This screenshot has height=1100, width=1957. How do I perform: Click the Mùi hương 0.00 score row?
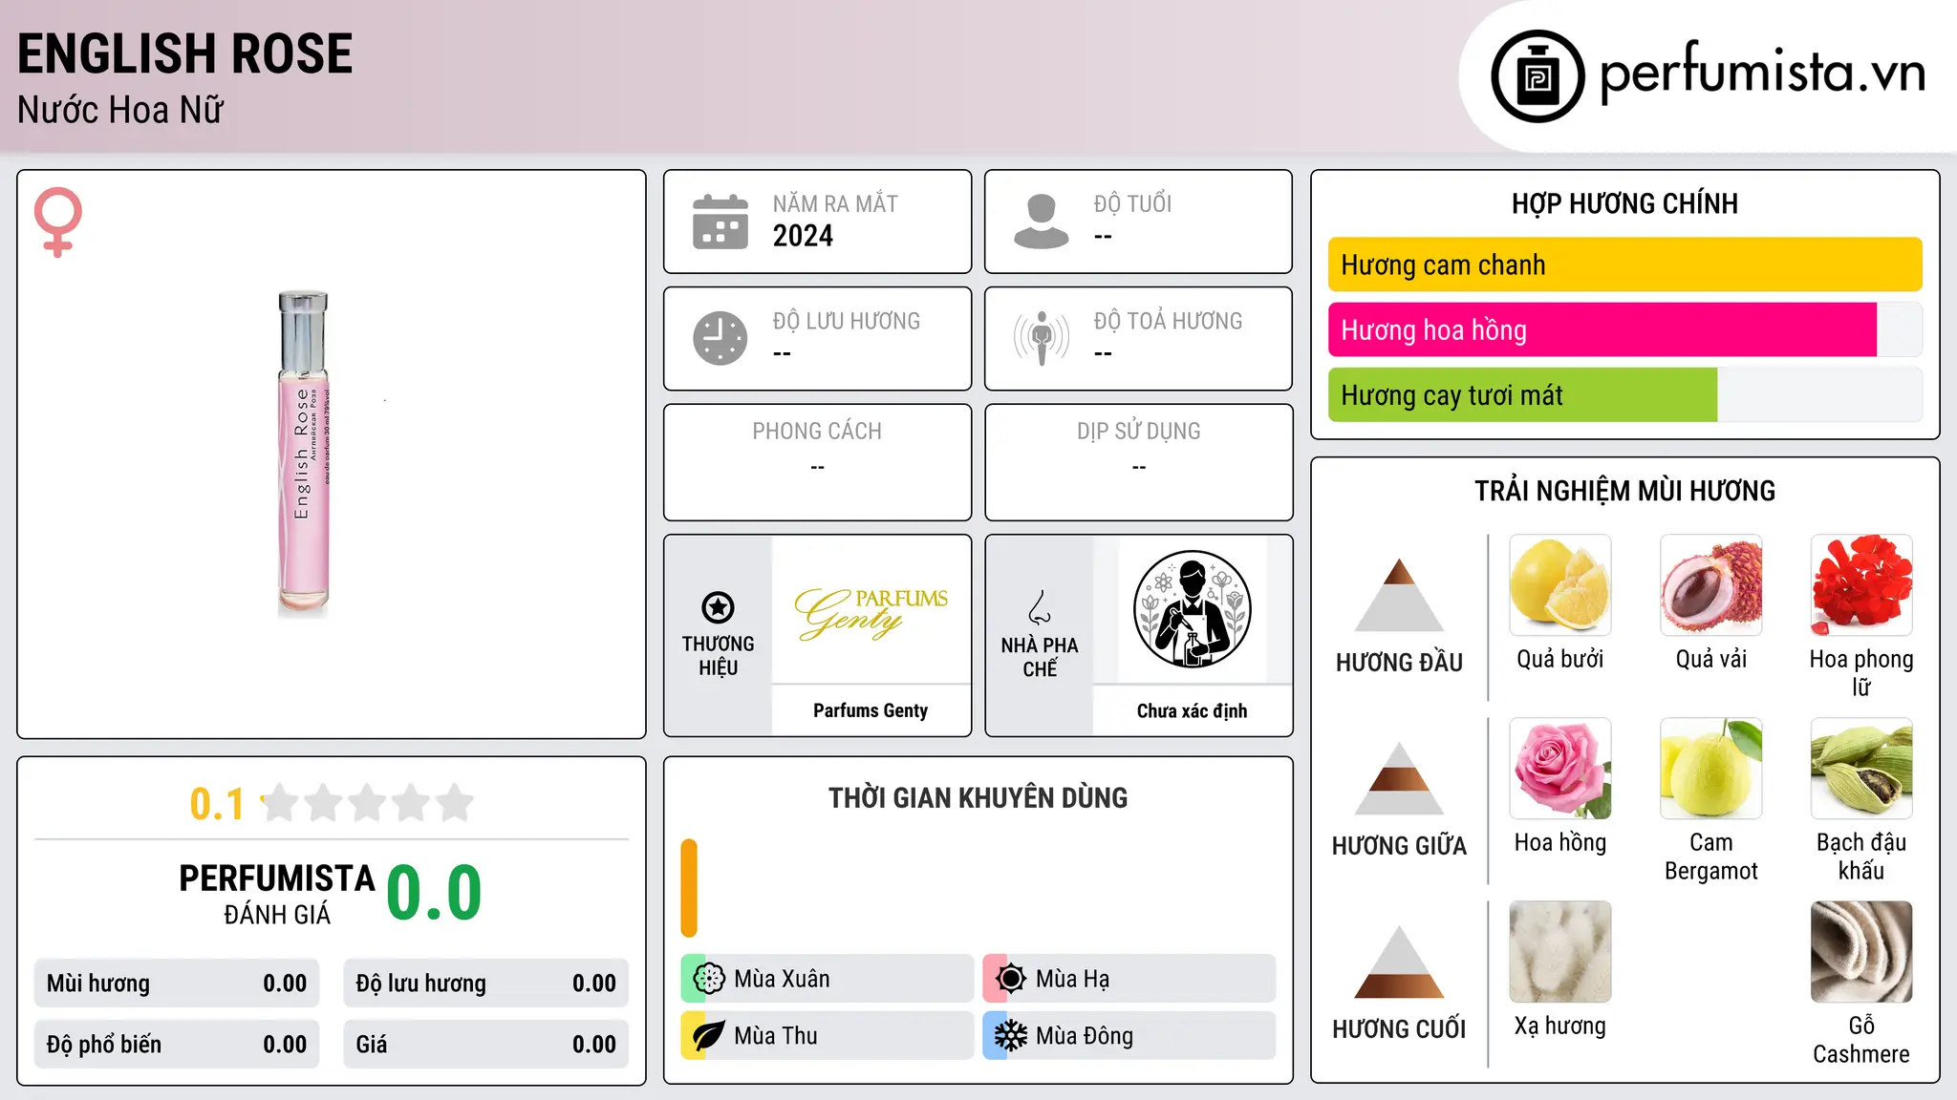point(177,984)
